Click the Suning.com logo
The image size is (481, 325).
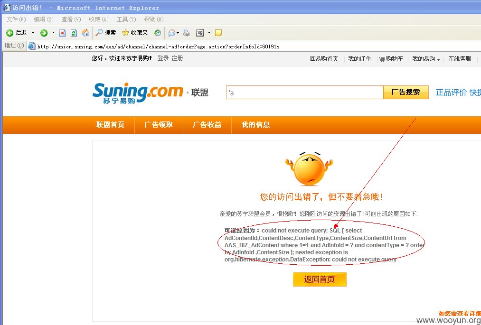tap(138, 93)
